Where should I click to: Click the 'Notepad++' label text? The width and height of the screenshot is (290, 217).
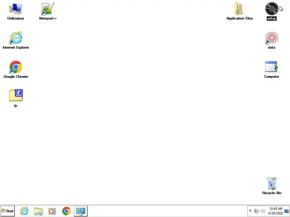[x=48, y=18]
